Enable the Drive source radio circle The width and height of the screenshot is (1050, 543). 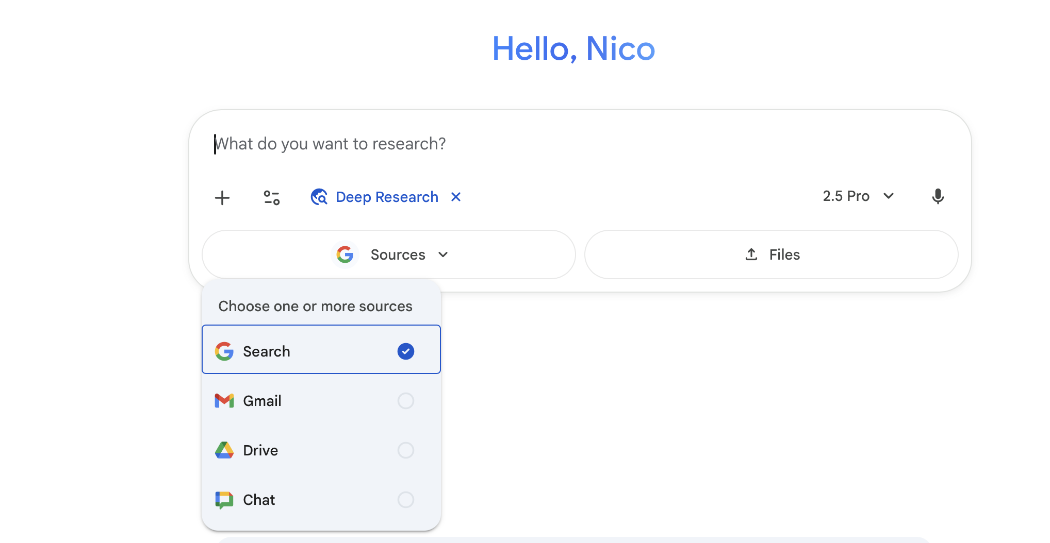[x=406, y=450]
